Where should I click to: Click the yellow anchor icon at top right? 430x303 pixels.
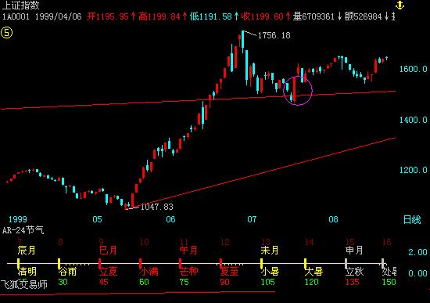(x=400, y=5)
